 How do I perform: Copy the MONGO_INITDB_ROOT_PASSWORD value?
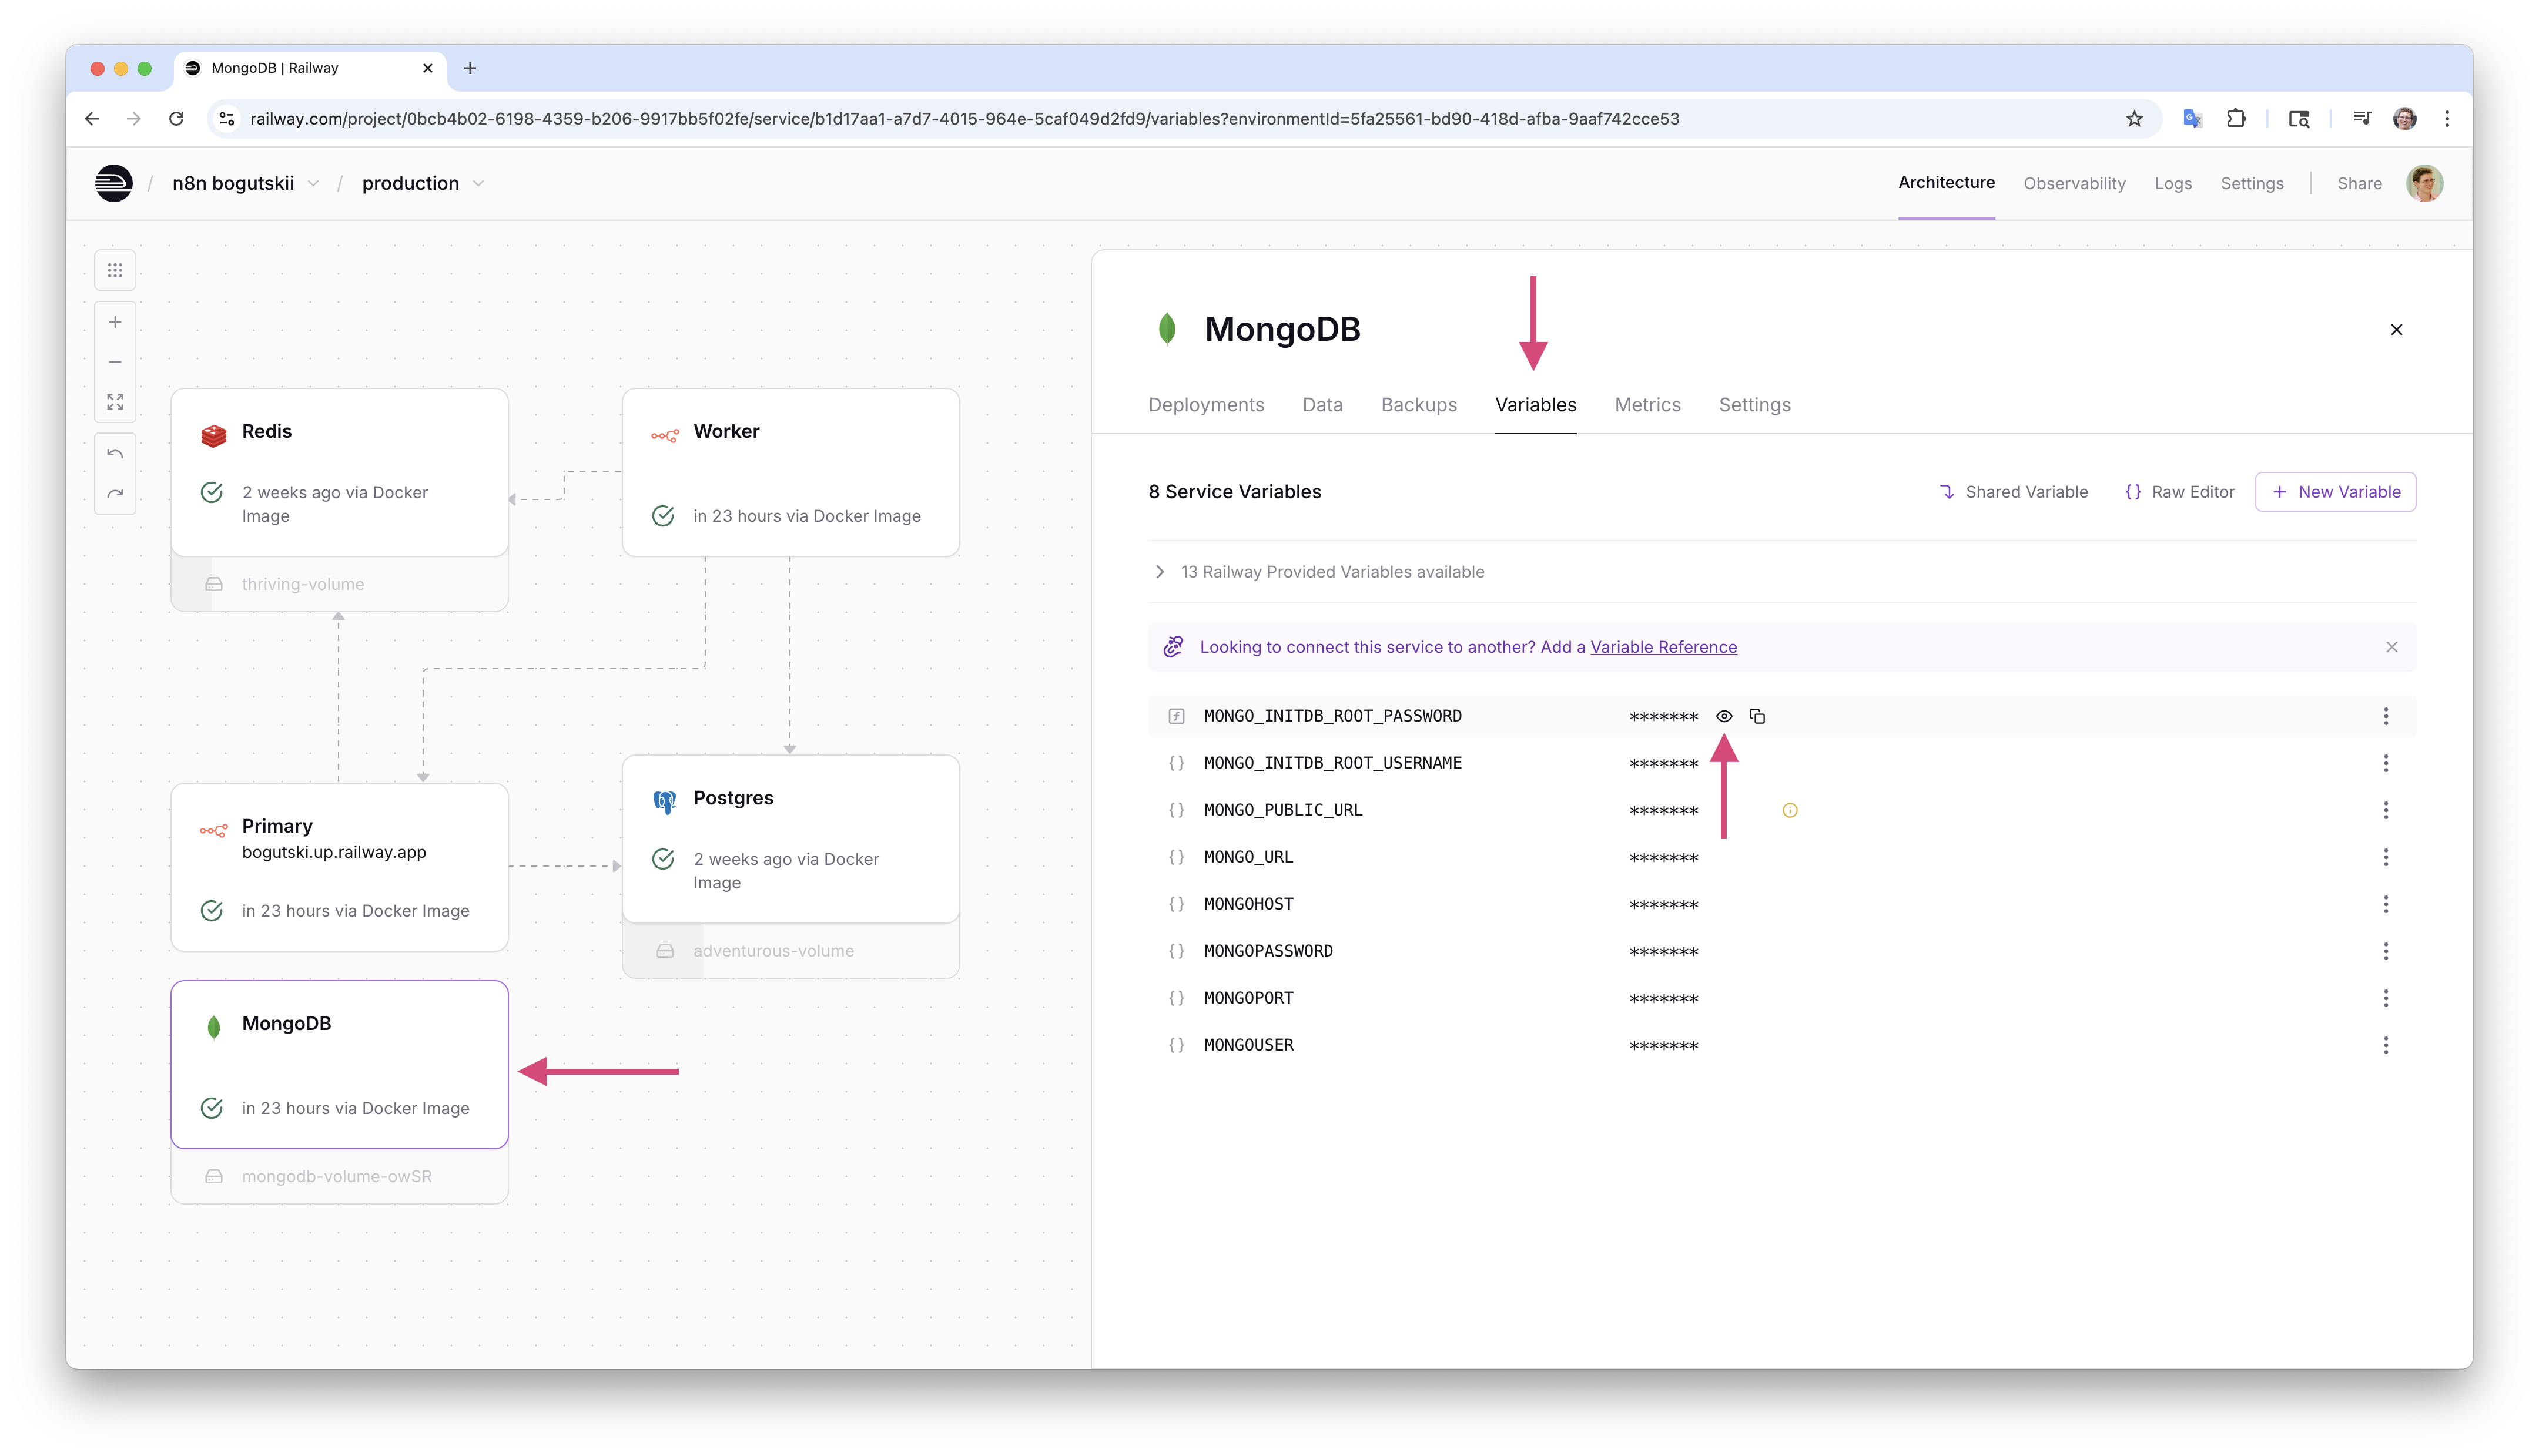[x=1757, y=716]
